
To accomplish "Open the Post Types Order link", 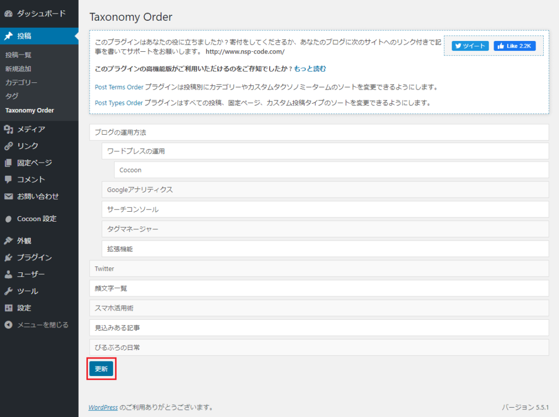I will [x=118, y=103].
